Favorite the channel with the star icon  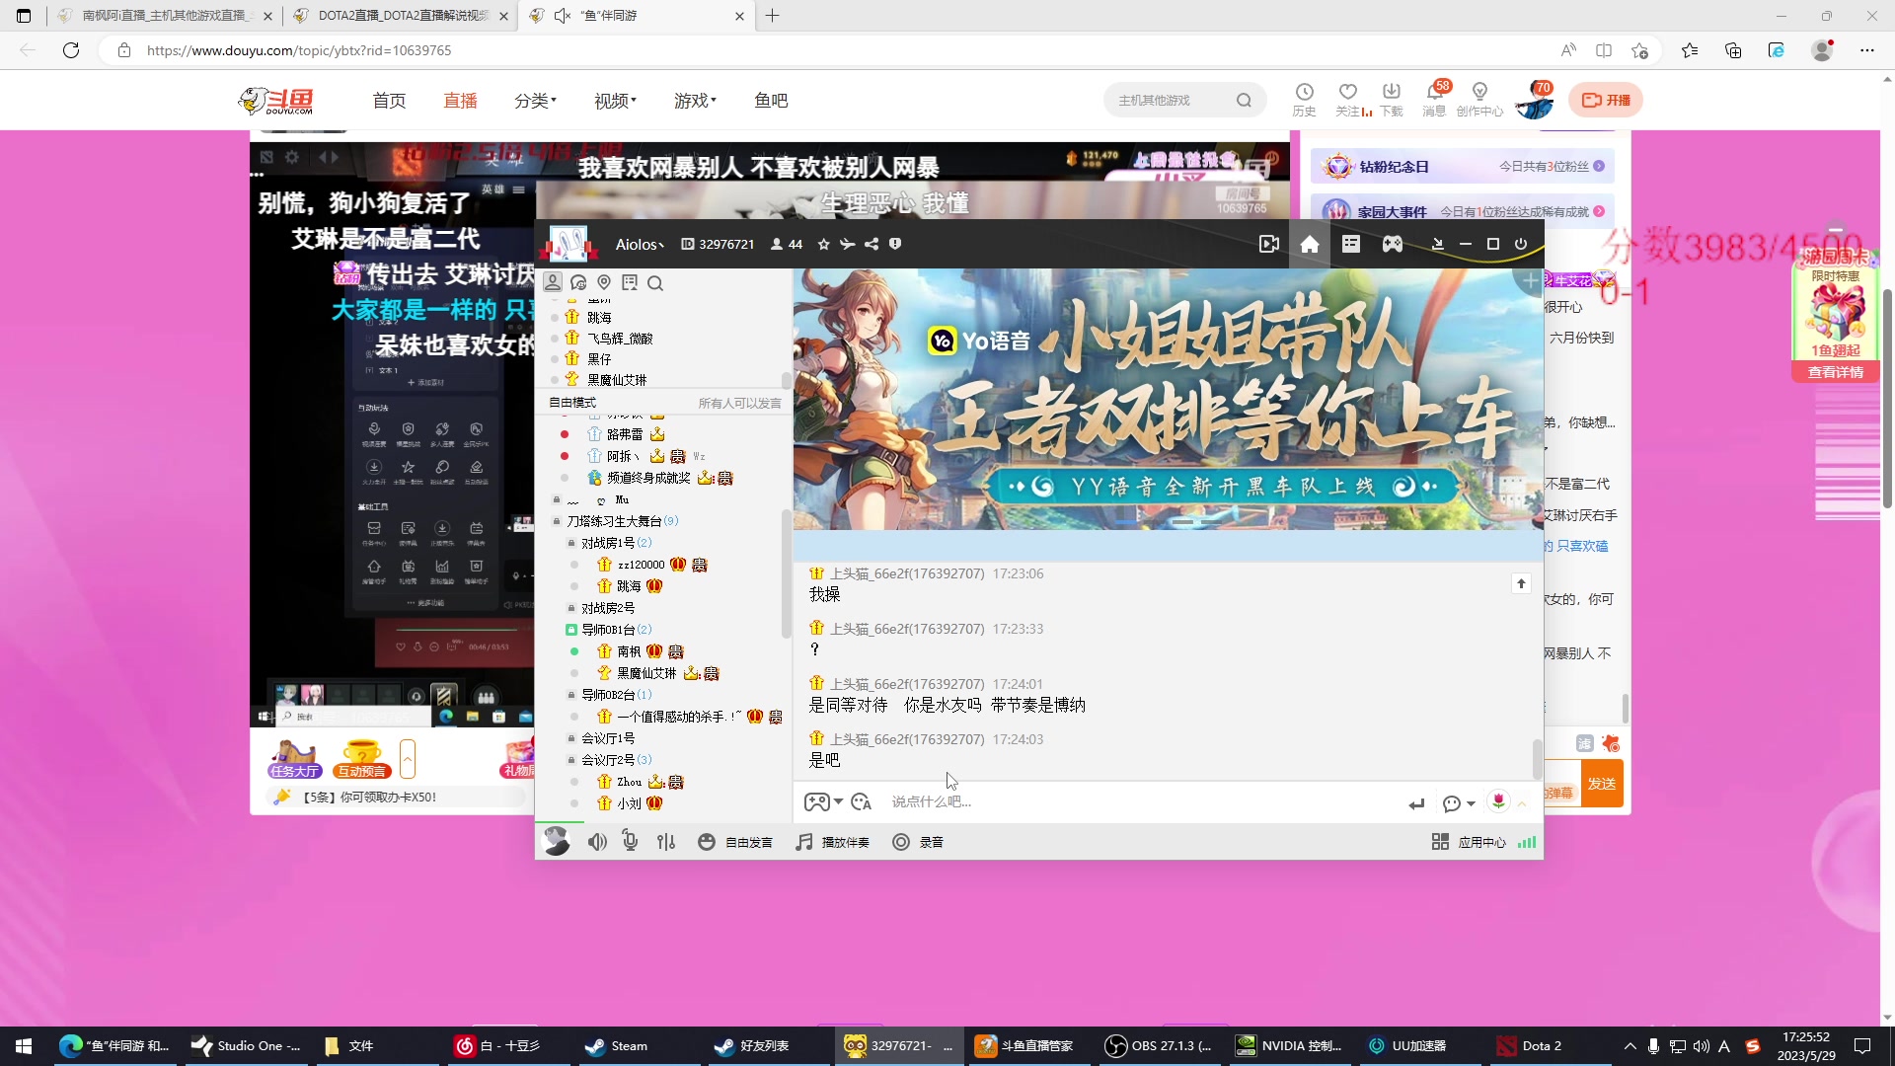(x=823, y=244)
